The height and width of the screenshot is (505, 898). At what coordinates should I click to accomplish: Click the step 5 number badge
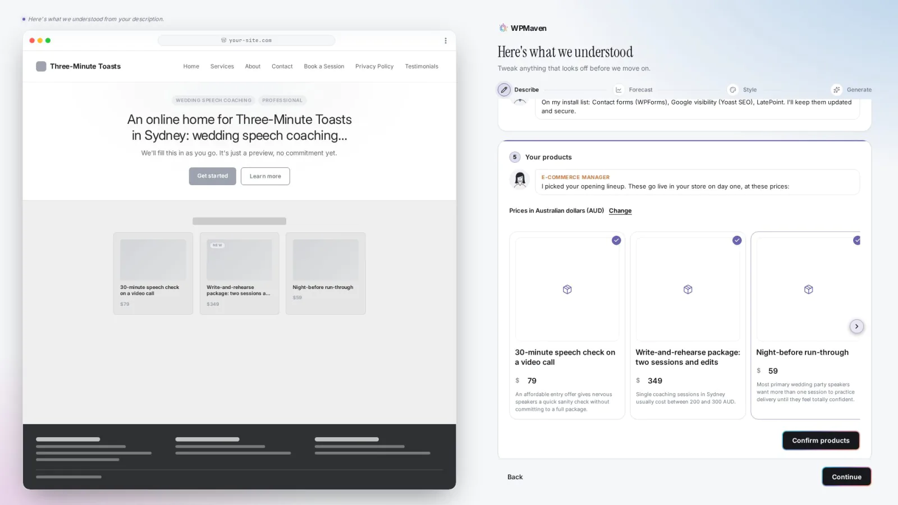[x=515, y=157]
